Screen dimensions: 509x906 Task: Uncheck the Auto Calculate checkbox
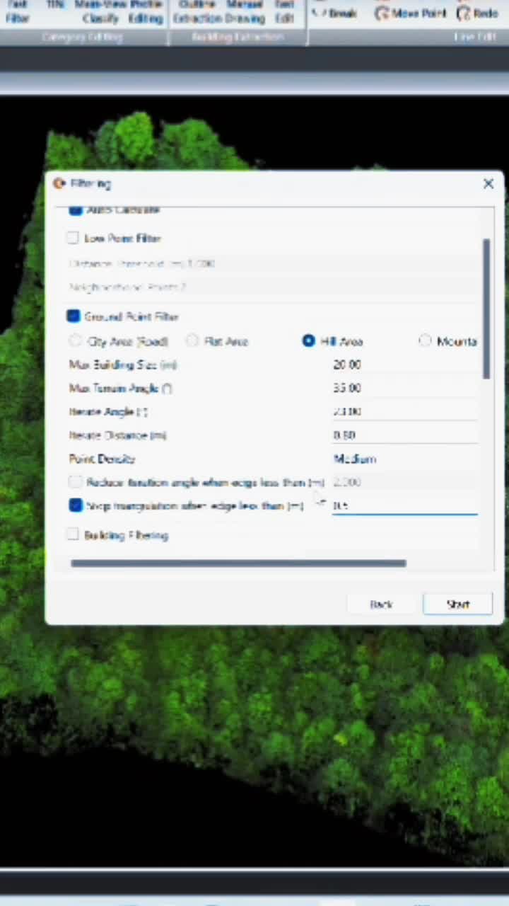[76, 210]
